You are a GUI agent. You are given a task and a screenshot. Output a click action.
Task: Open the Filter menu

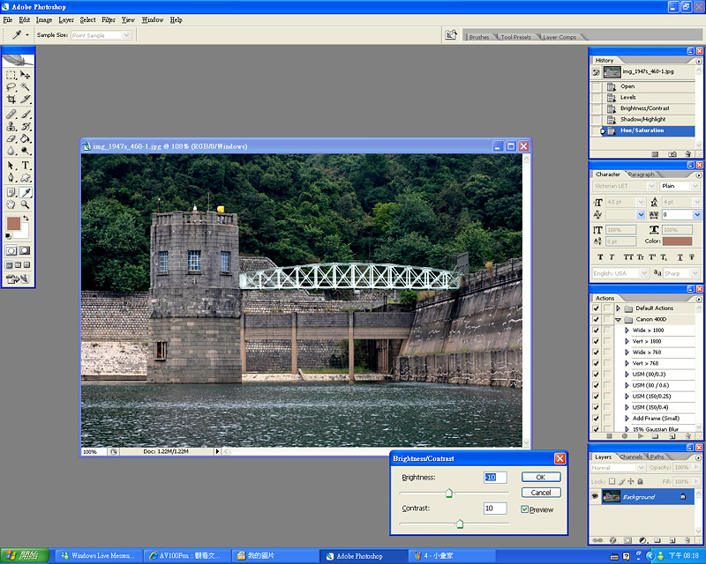pyautogui.click(x=108, y=19)
